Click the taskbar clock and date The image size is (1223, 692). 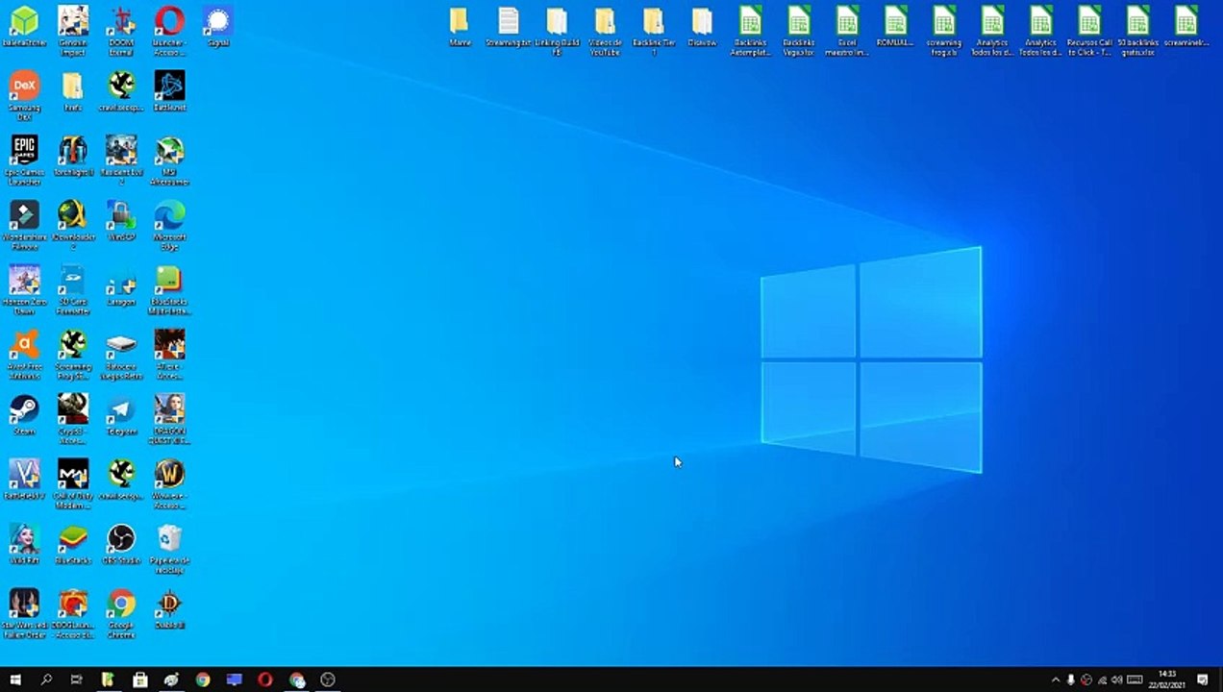(x=1167, y=680)
